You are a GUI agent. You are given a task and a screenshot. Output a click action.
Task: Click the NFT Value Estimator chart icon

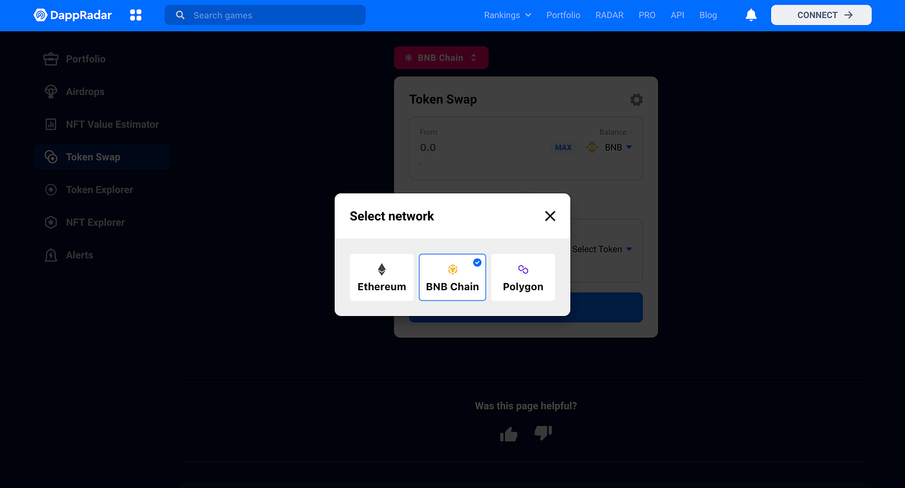[50, 124]
